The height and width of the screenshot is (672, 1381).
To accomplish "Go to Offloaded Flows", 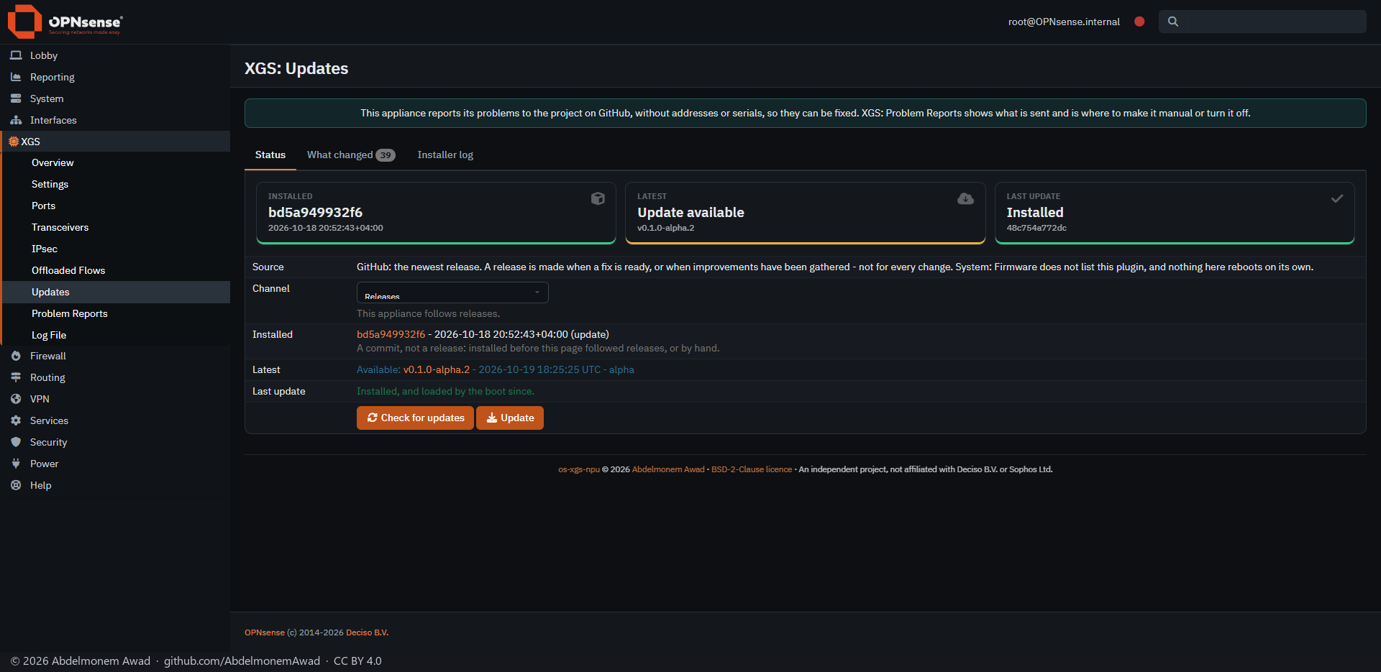I will coord(116,270).
